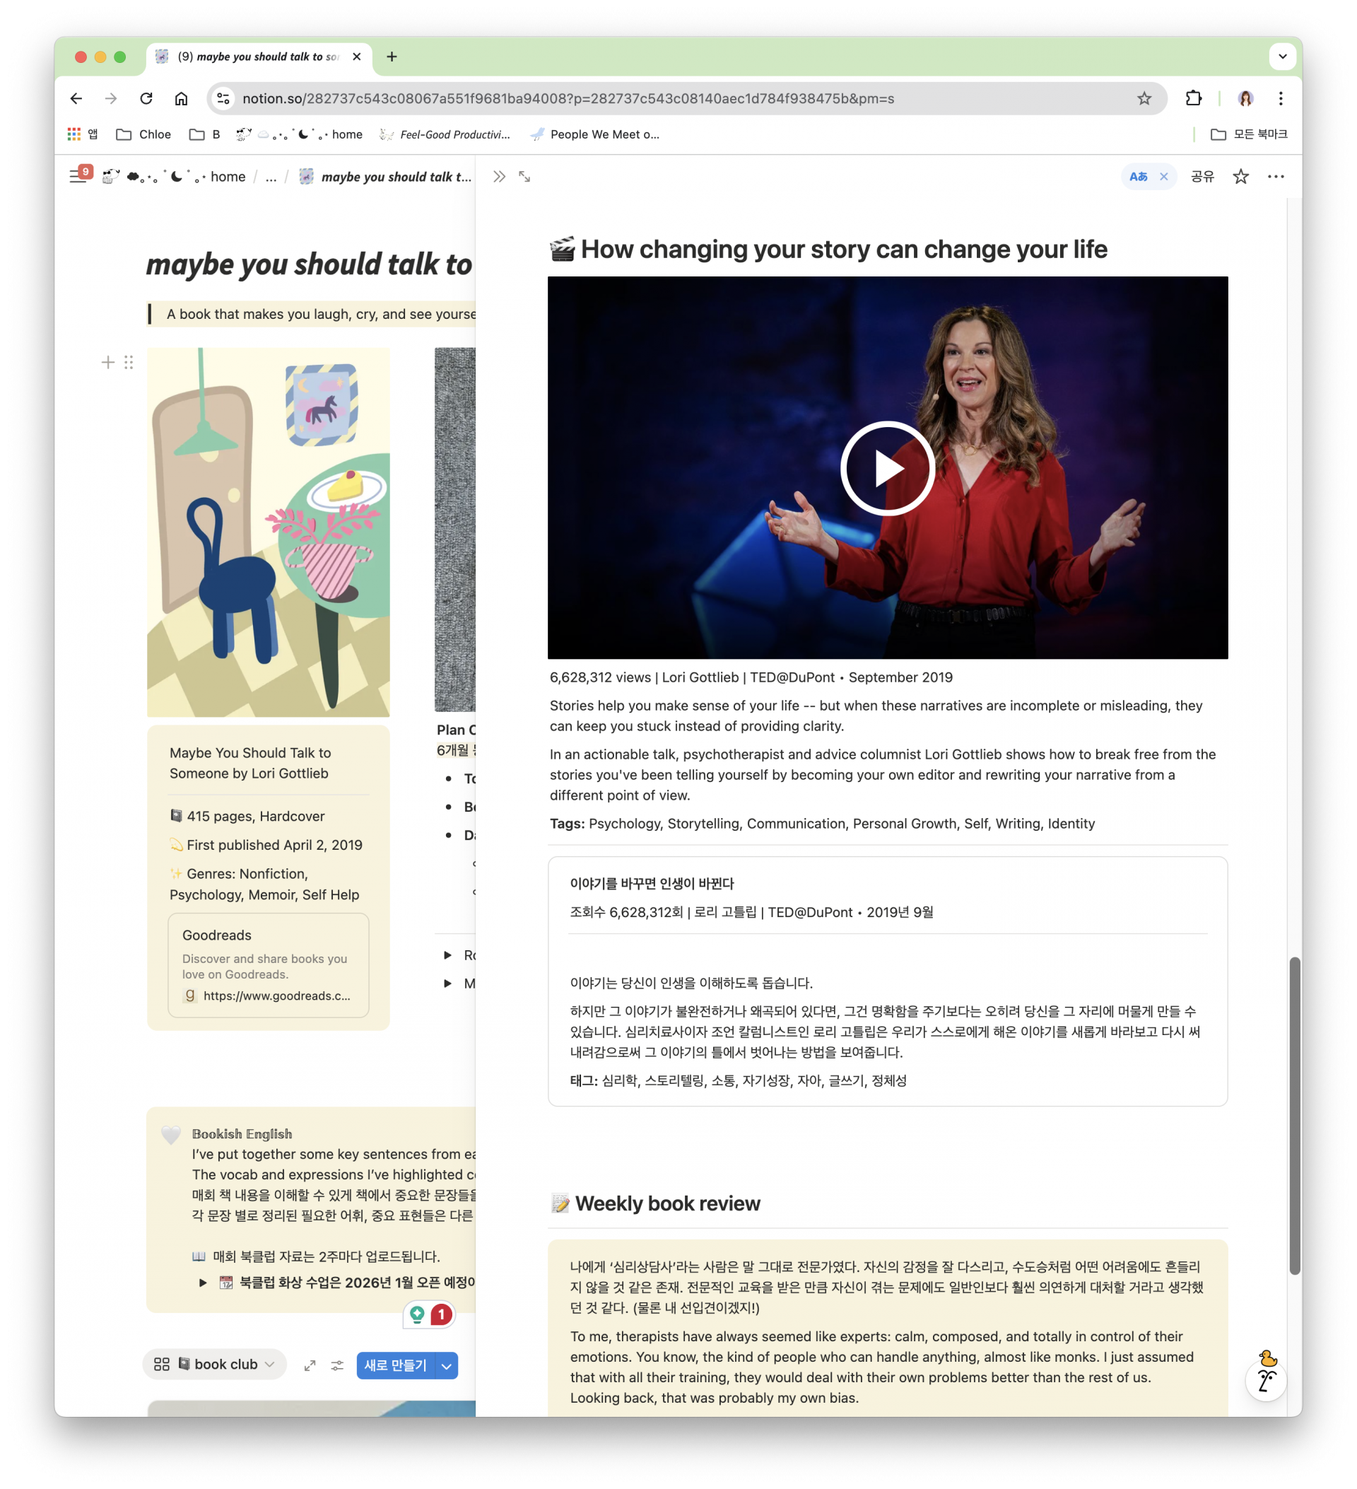Toggle the translation language badge
Screen dimensions: 1357x1489
[x=1138, y=177]
